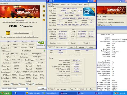
Task: Open the Tools dropdown arrow in front CPU-Z
Action: 75,47
